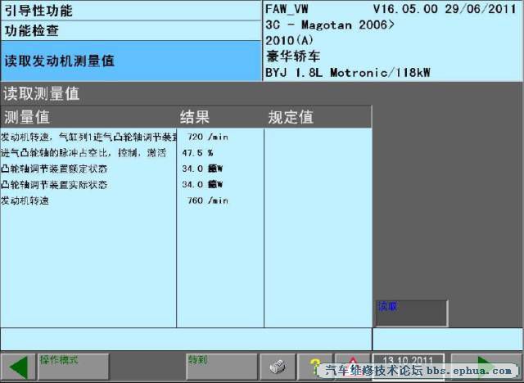This screenshot has width=524, height=383.
Task: Go back with the green left arrow
Action: [18, 367]
